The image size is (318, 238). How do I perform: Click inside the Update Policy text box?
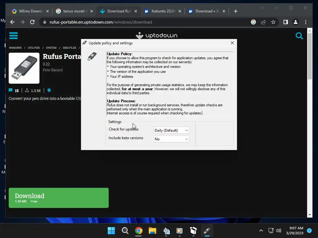pyautogui.click(x=170, y=84)
